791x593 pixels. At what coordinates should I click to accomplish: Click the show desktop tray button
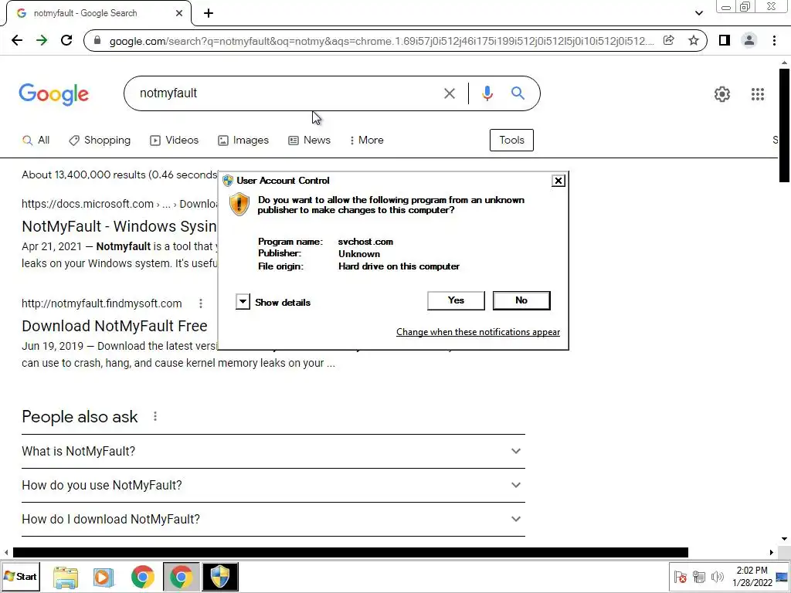(x=782, y=577)
